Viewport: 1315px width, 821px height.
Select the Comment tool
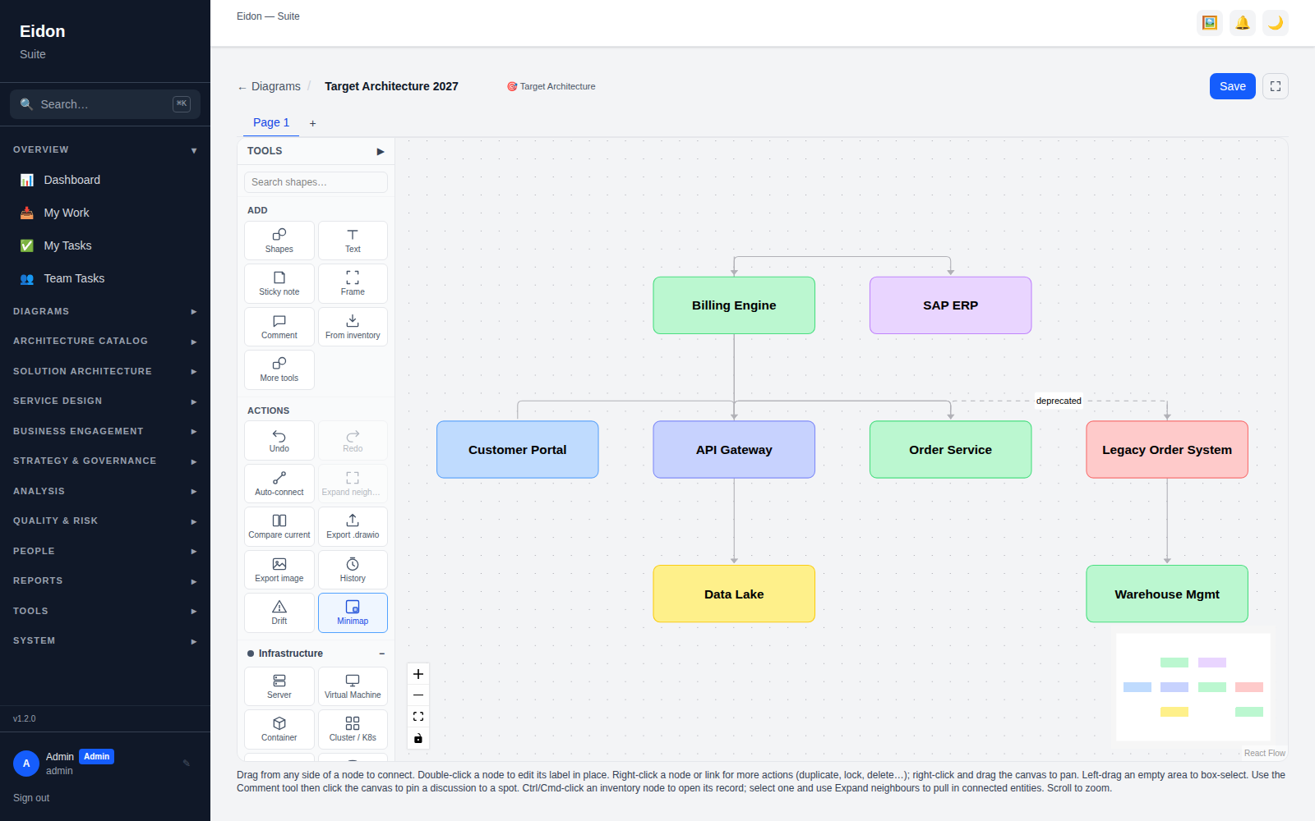coord(279,327)
